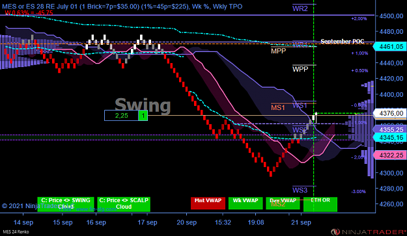
Task: Click the 4355,25 purple price marker
Action: tap(389, 129)
